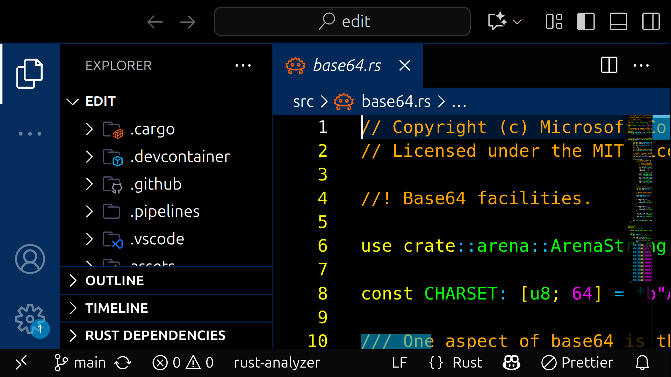
Task: Expand the TIMELINE section
Action: tap(166, 308)
